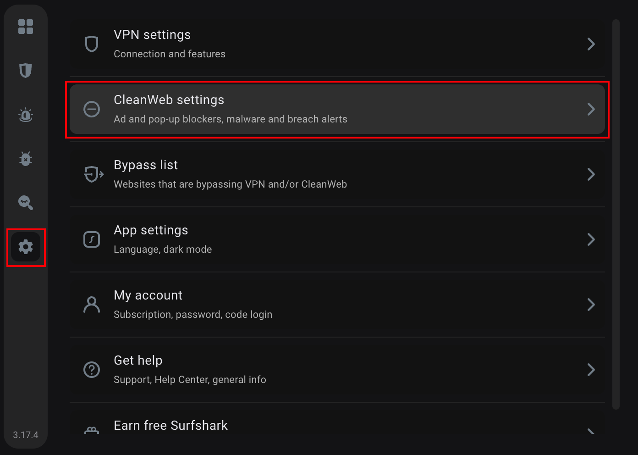Click the shield-arrow icon beside Bypass list
This screenshot has height=455, width=638.
coord(93,174)
